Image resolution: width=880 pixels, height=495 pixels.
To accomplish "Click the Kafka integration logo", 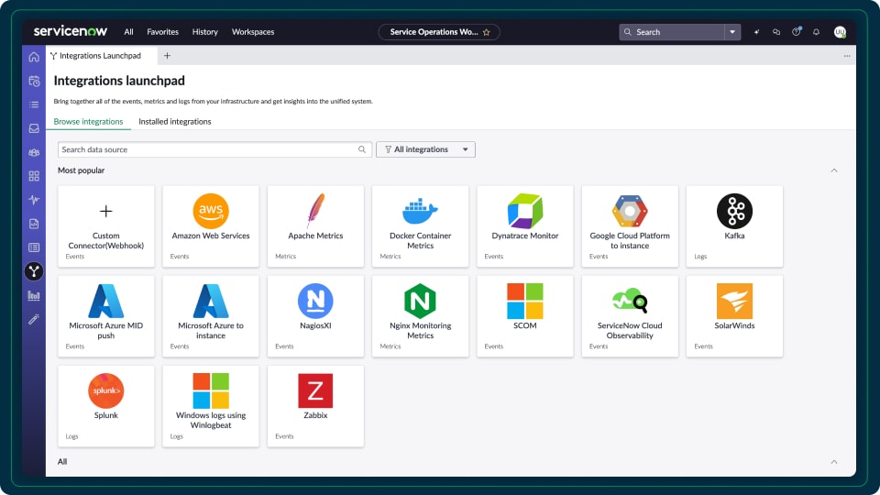I will pos(734,211).
